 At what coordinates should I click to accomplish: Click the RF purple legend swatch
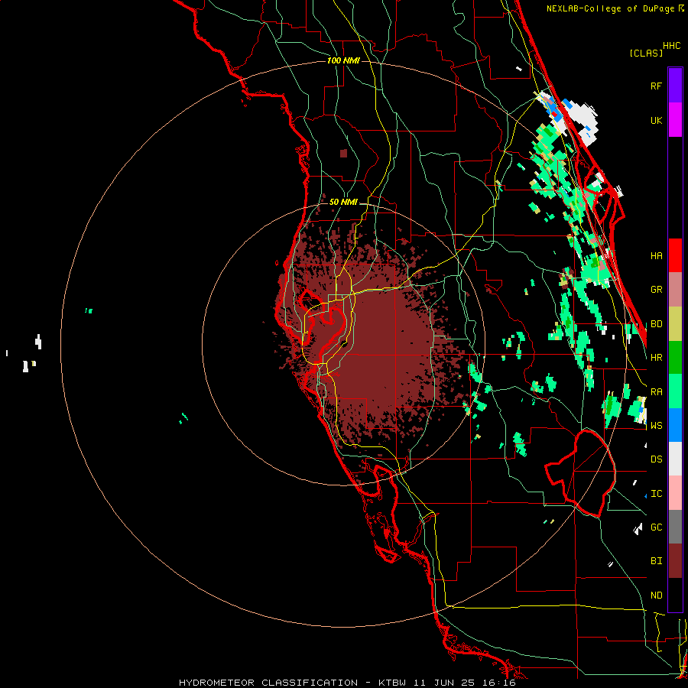coord(675,86)
